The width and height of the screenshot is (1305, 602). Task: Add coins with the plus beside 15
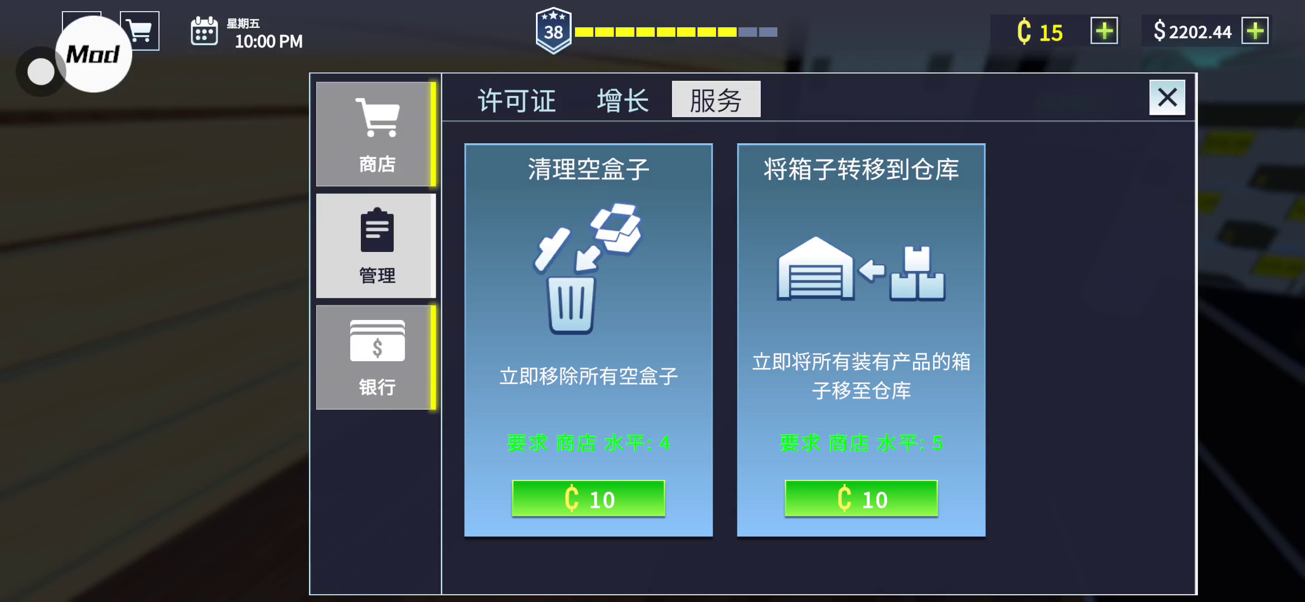pyautogui.click(x=1104, y=31)
